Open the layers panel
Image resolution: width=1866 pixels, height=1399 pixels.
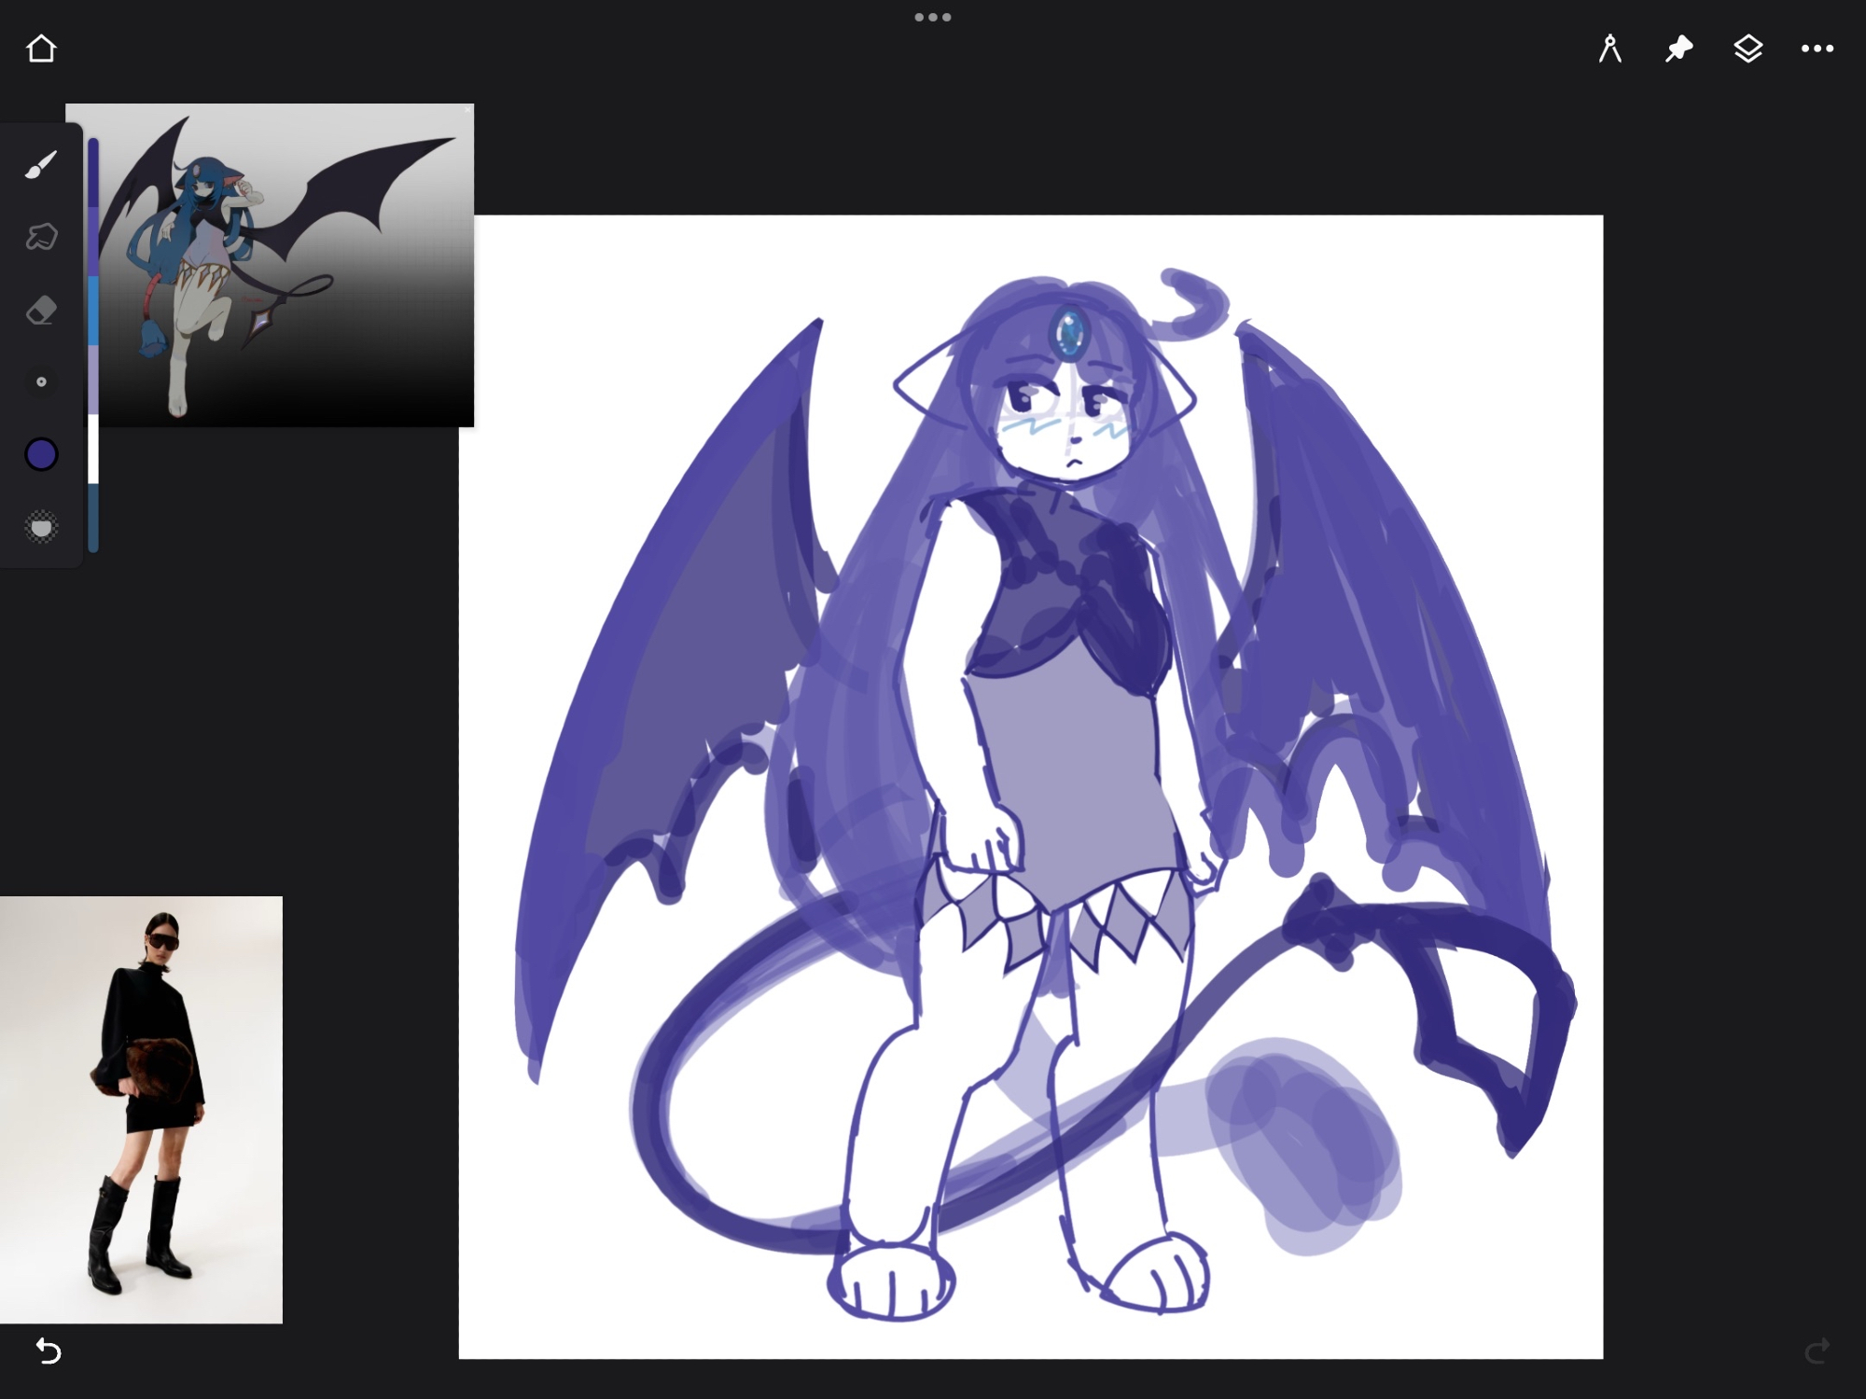[1748, 48]
